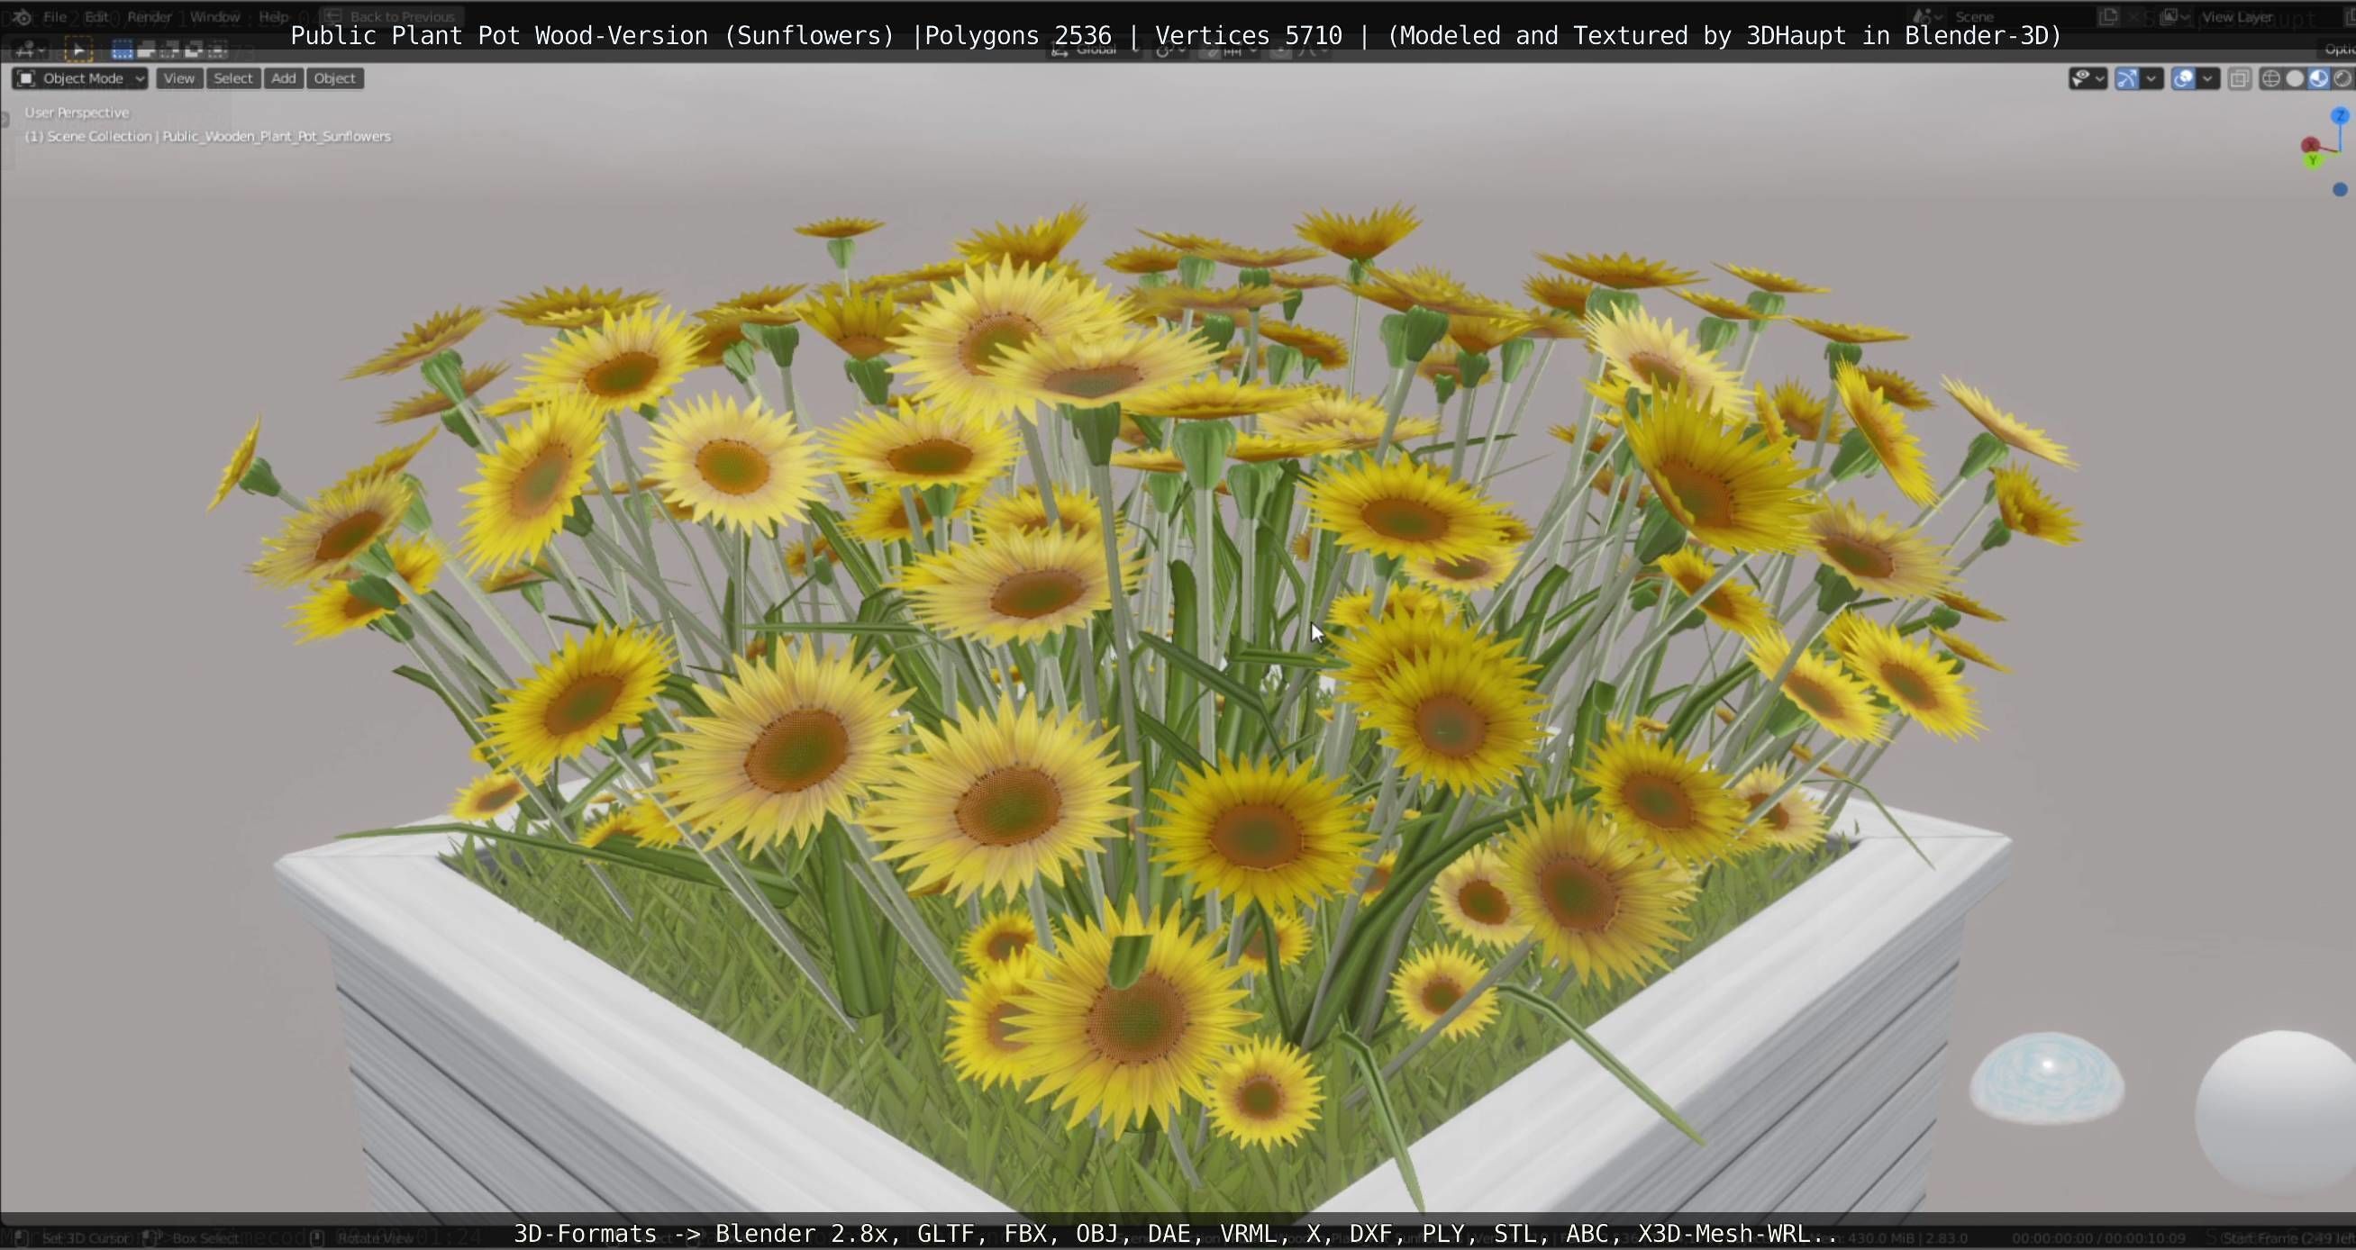This screenshot has width=2356, height=1250.
Task: Switch to Solid viewport shading
Action: pyautogui.click(x=2295, y=78)
